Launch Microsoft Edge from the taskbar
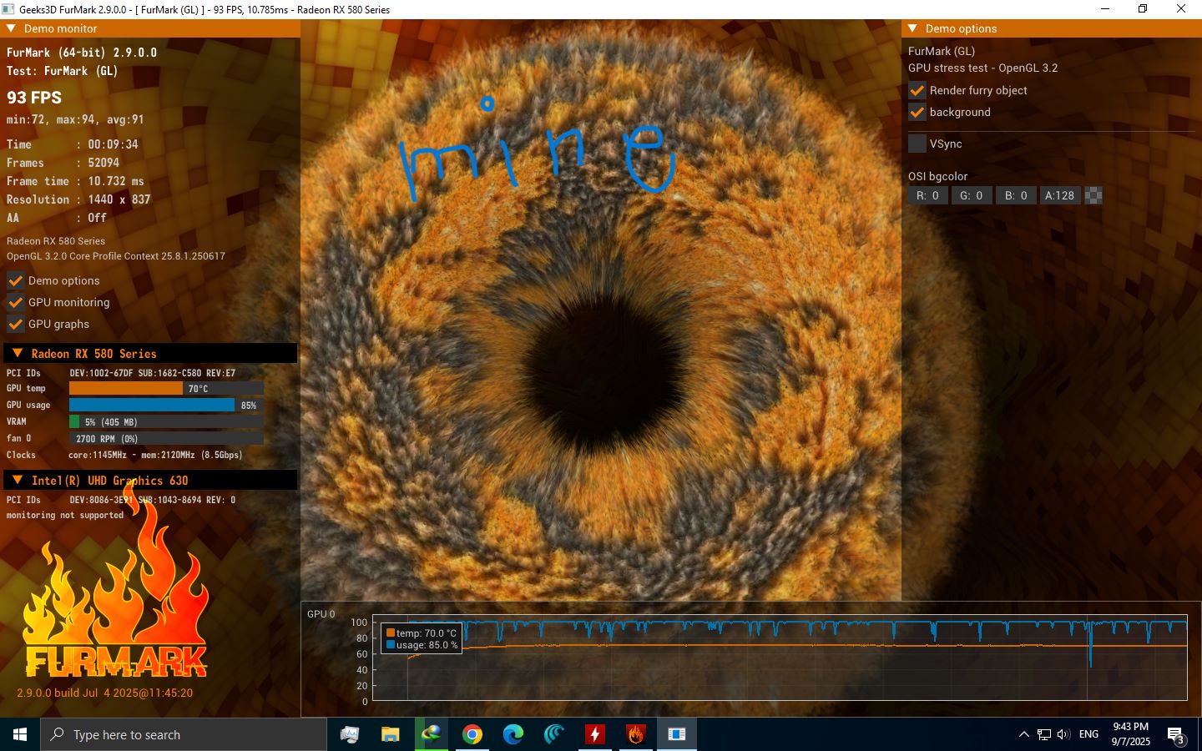This screenshot has width=1202, height=751. click(x=513, y=734)
